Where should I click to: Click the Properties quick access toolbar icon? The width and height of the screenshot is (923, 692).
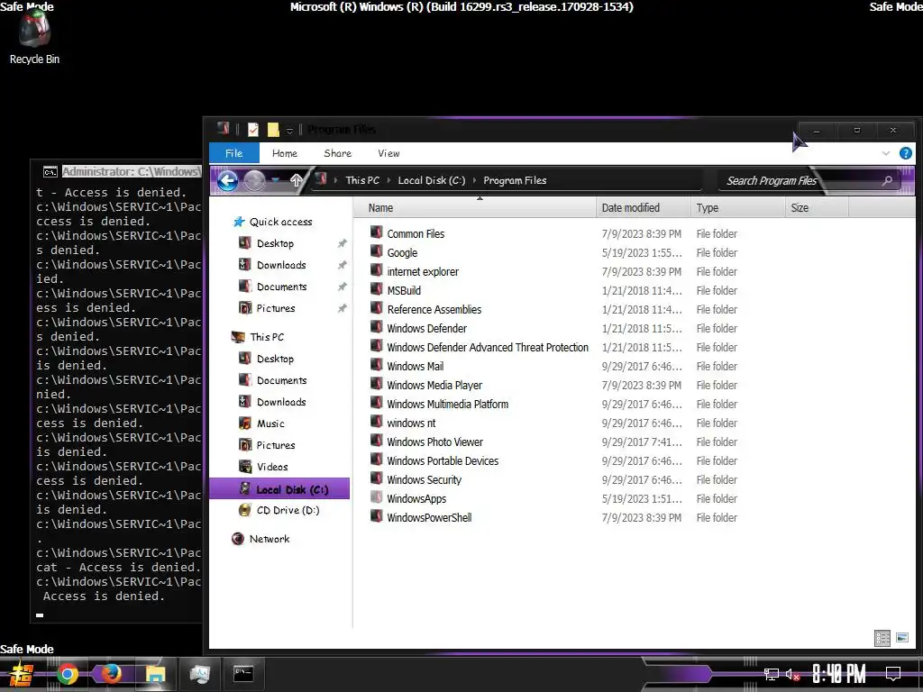point(253,130)
